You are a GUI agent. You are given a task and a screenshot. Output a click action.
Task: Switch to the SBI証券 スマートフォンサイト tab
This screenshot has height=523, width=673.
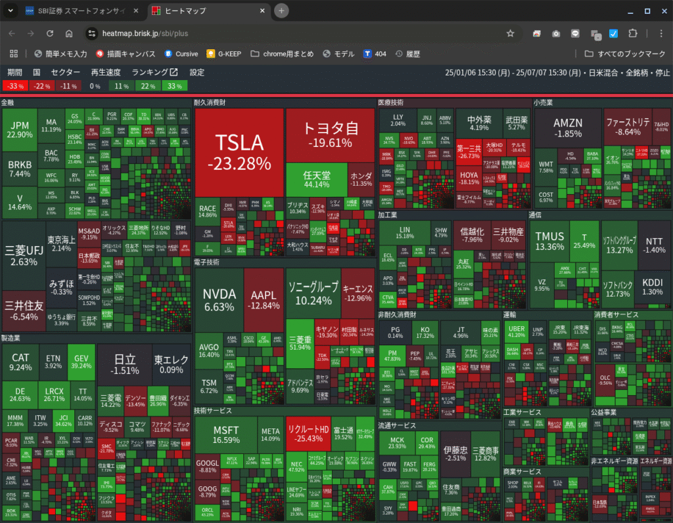pyautogui.click(x=83, y=10)
